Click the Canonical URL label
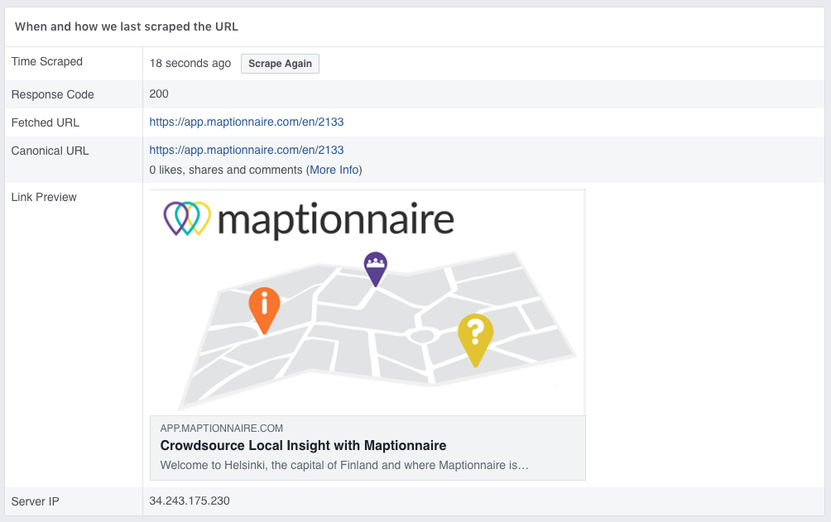Viewport: 831px width, 522px height. [x=50, y=151]
